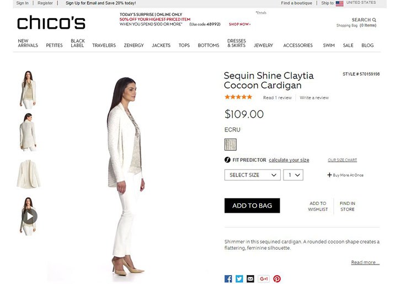Go to the Sale section
This screenshot has width=400, height=284.
(x=348, y=45)
